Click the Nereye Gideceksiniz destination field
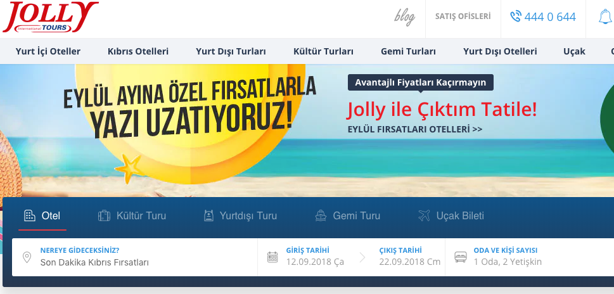This screenshot has width=614, height=294. coord(135,257)
